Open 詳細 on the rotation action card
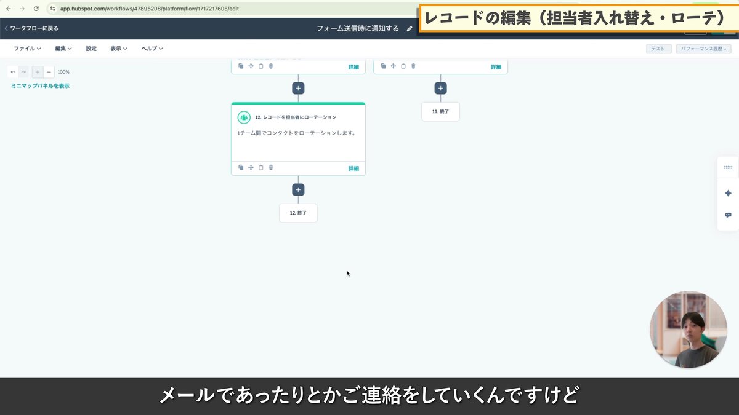The height and width of the screenshot is (415, 739). [x=353, y=167]
